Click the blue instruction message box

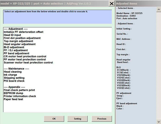[58, 17]
